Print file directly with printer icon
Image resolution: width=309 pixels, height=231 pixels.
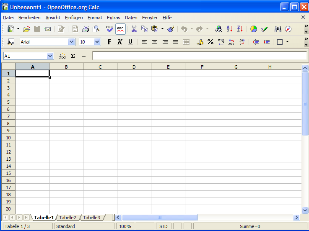tap(86, 29)
